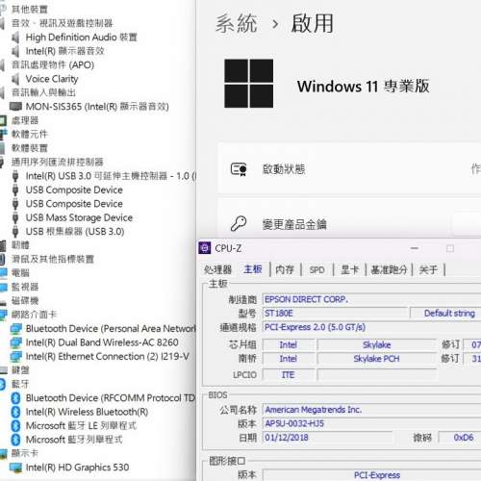Collapse the 藍牙 category

point(20,384)
